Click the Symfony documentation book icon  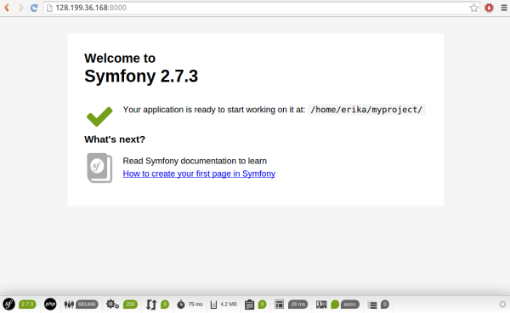click(99, 168)
